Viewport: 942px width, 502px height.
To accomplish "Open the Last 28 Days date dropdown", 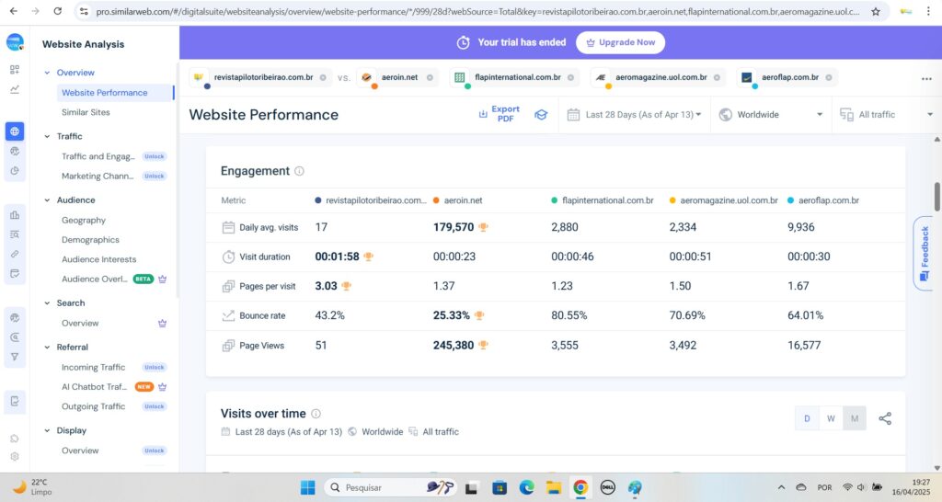I will (635, 115).
